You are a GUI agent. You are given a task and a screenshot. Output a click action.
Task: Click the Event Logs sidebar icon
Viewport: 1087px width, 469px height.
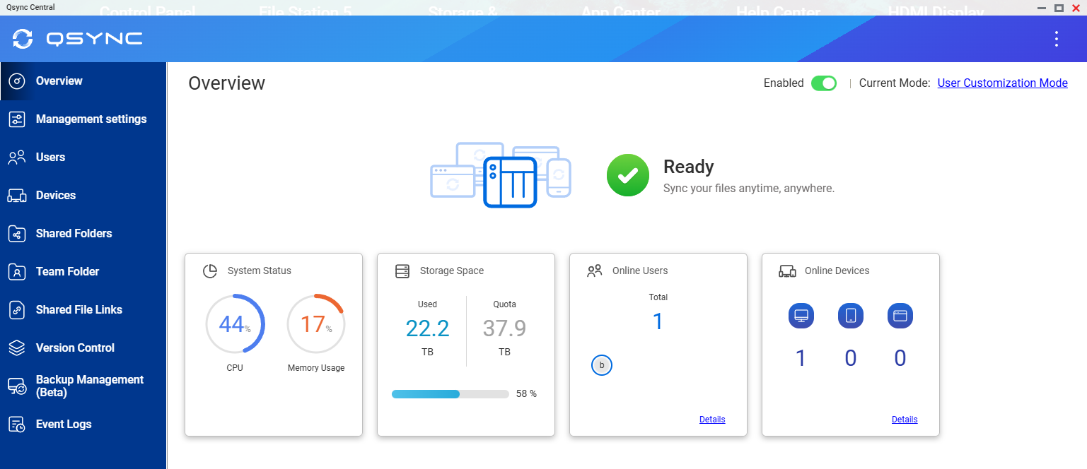[17, 425]
